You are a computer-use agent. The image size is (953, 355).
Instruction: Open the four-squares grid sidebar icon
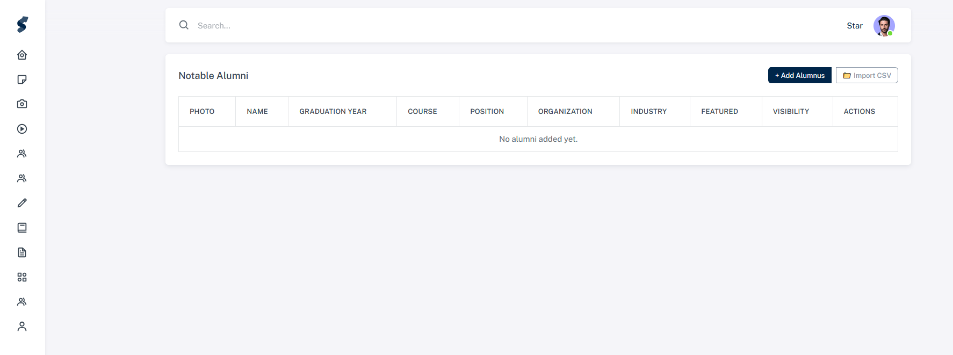pos(22,277)
